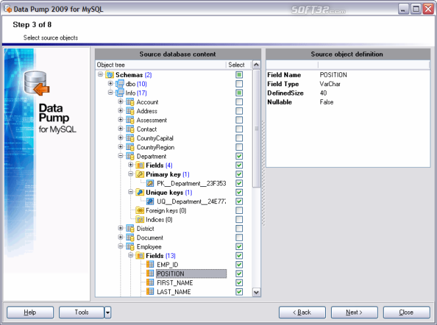
Task: Go back with the Back button
Action: [x=302, y=312]
